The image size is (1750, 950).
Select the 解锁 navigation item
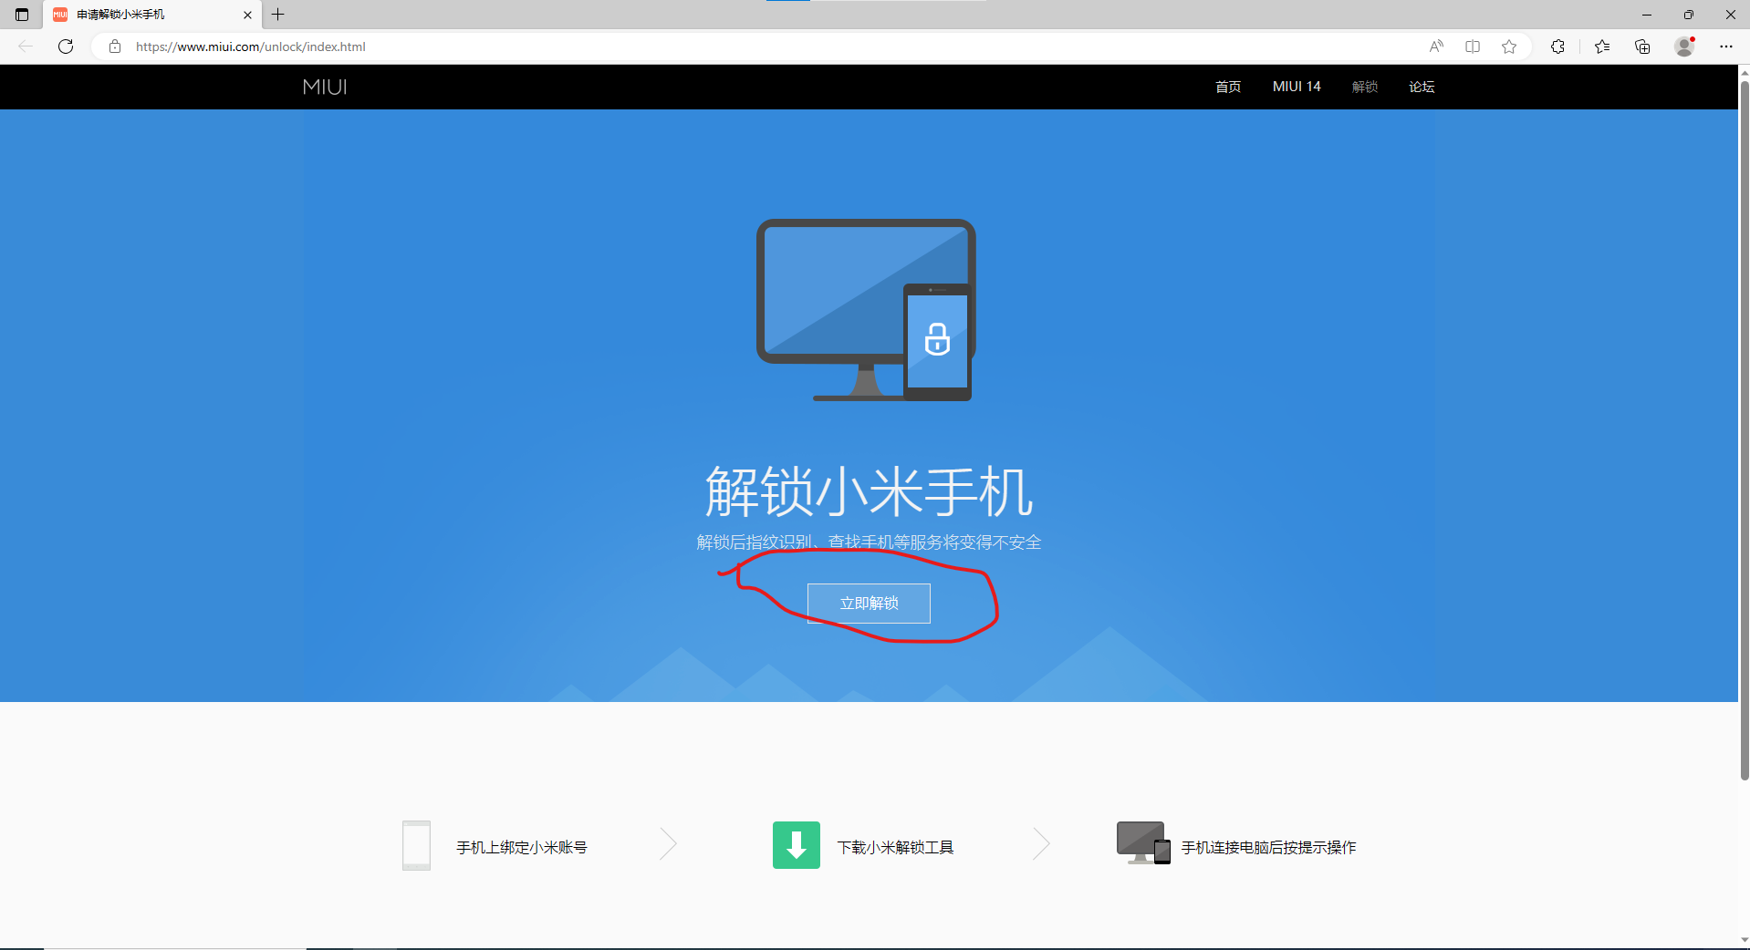tap(1364, 87)
